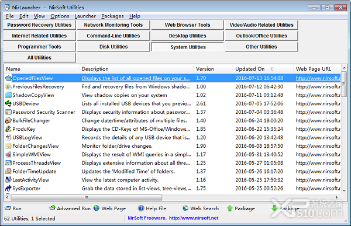Switch to Internet Related Utilities group
Screen dimensions: 351x226
click(39, 36)
